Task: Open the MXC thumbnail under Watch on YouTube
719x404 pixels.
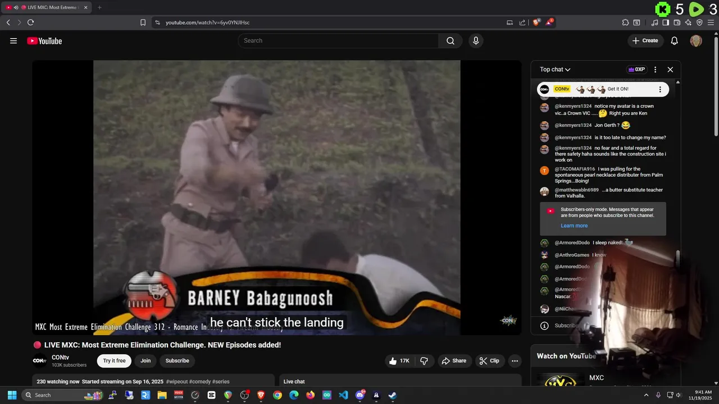Action: 560,381
